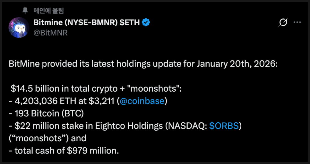Open the $ORBS cashtag link
Viewport: 310px width, 164px height.
click(x=224, y=126)
